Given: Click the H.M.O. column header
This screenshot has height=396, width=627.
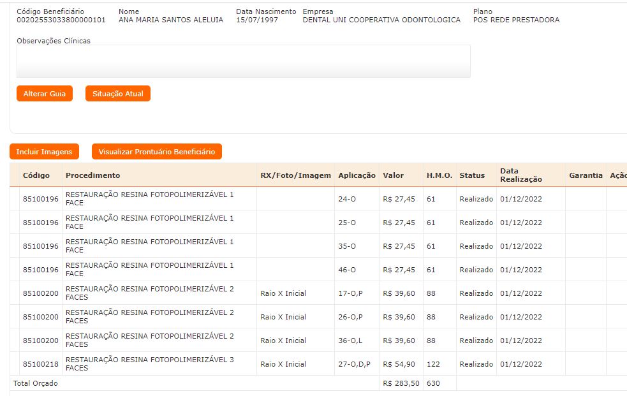Looking at the screenshot, I should (439, 175).
